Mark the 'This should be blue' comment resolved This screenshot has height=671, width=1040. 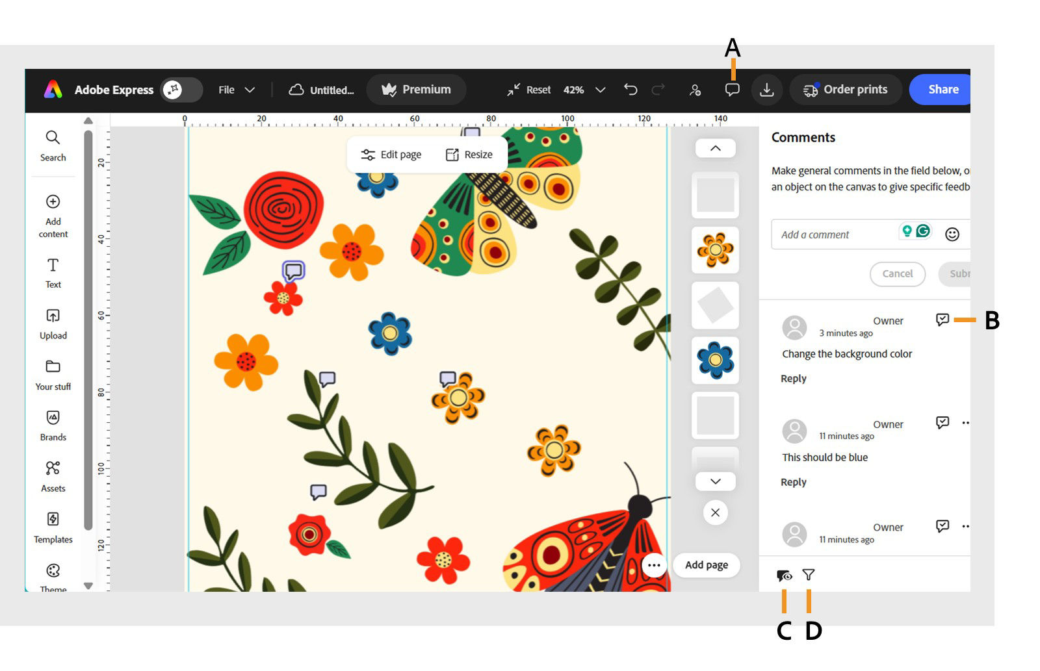tap(943, 422)
